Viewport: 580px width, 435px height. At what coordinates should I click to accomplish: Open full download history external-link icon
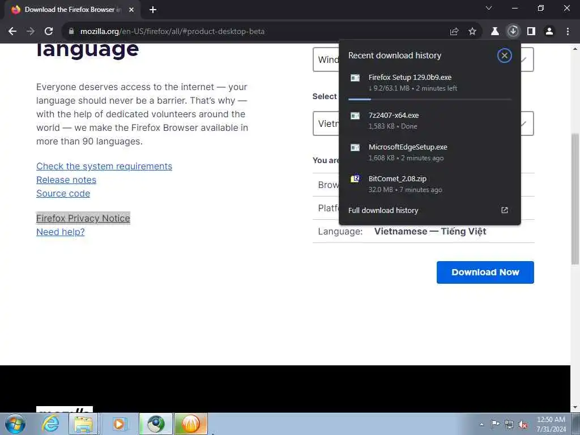click(x=505, y=210)
